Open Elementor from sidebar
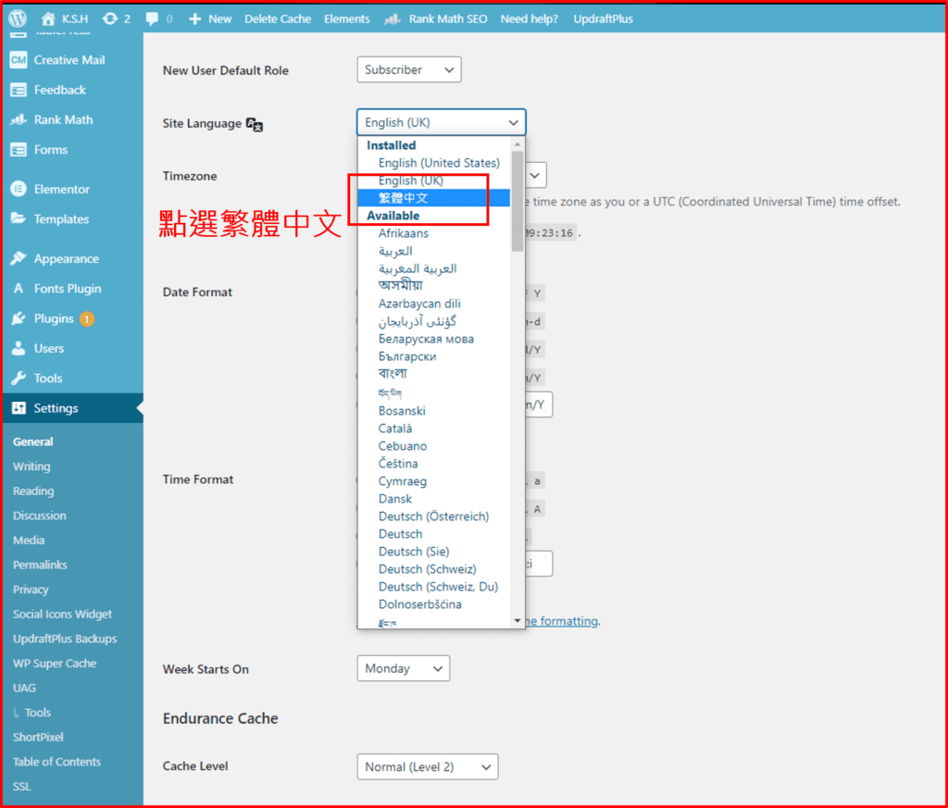 coord(61,189)
